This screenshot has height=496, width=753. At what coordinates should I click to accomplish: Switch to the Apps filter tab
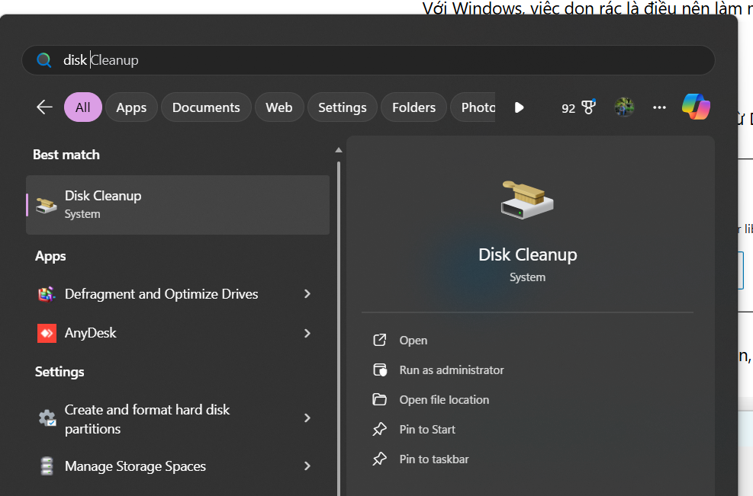pos(131,107)
